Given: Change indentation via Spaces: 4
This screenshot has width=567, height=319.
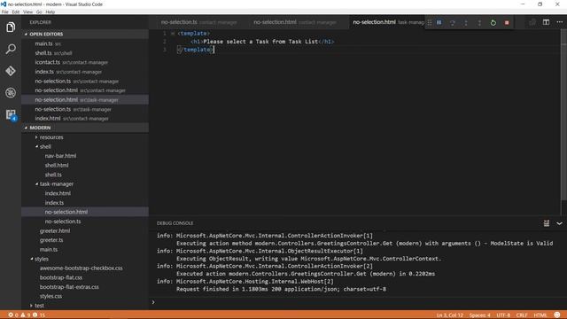Looking at the screenshot, I should pyautogui.click(x=480, y=315).
